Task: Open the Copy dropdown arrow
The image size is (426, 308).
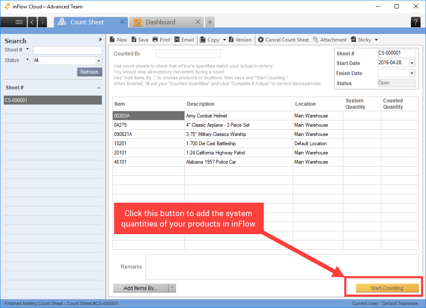Action: tap(224, 40)
